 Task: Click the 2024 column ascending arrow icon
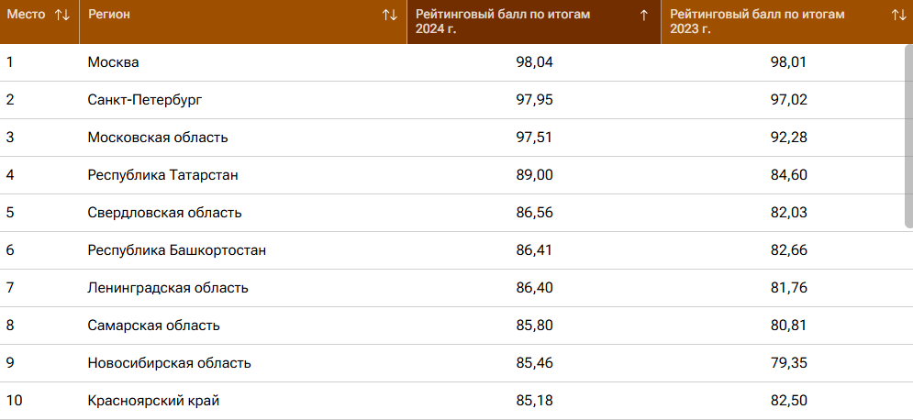pos(644,15)
